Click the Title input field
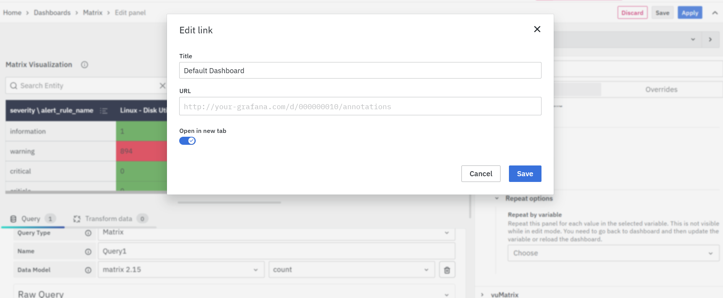 pos(360,70)
